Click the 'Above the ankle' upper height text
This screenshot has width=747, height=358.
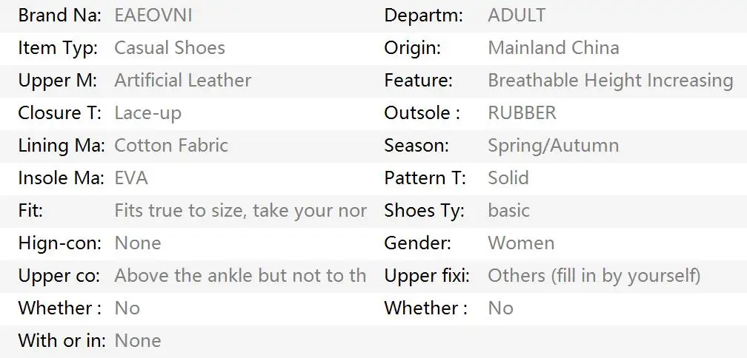tap(240, 276)
